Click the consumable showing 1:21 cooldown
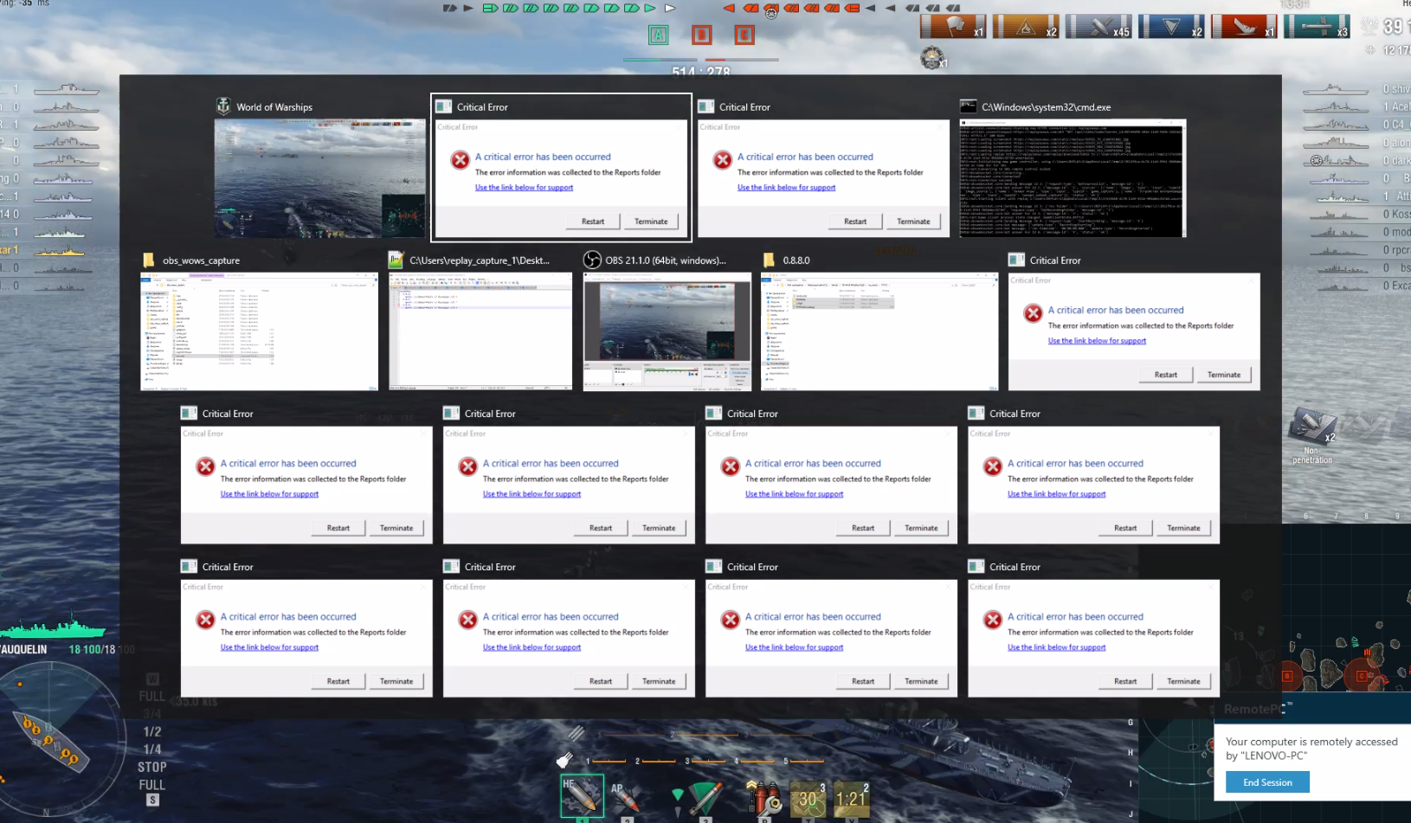 coord(851,798)
